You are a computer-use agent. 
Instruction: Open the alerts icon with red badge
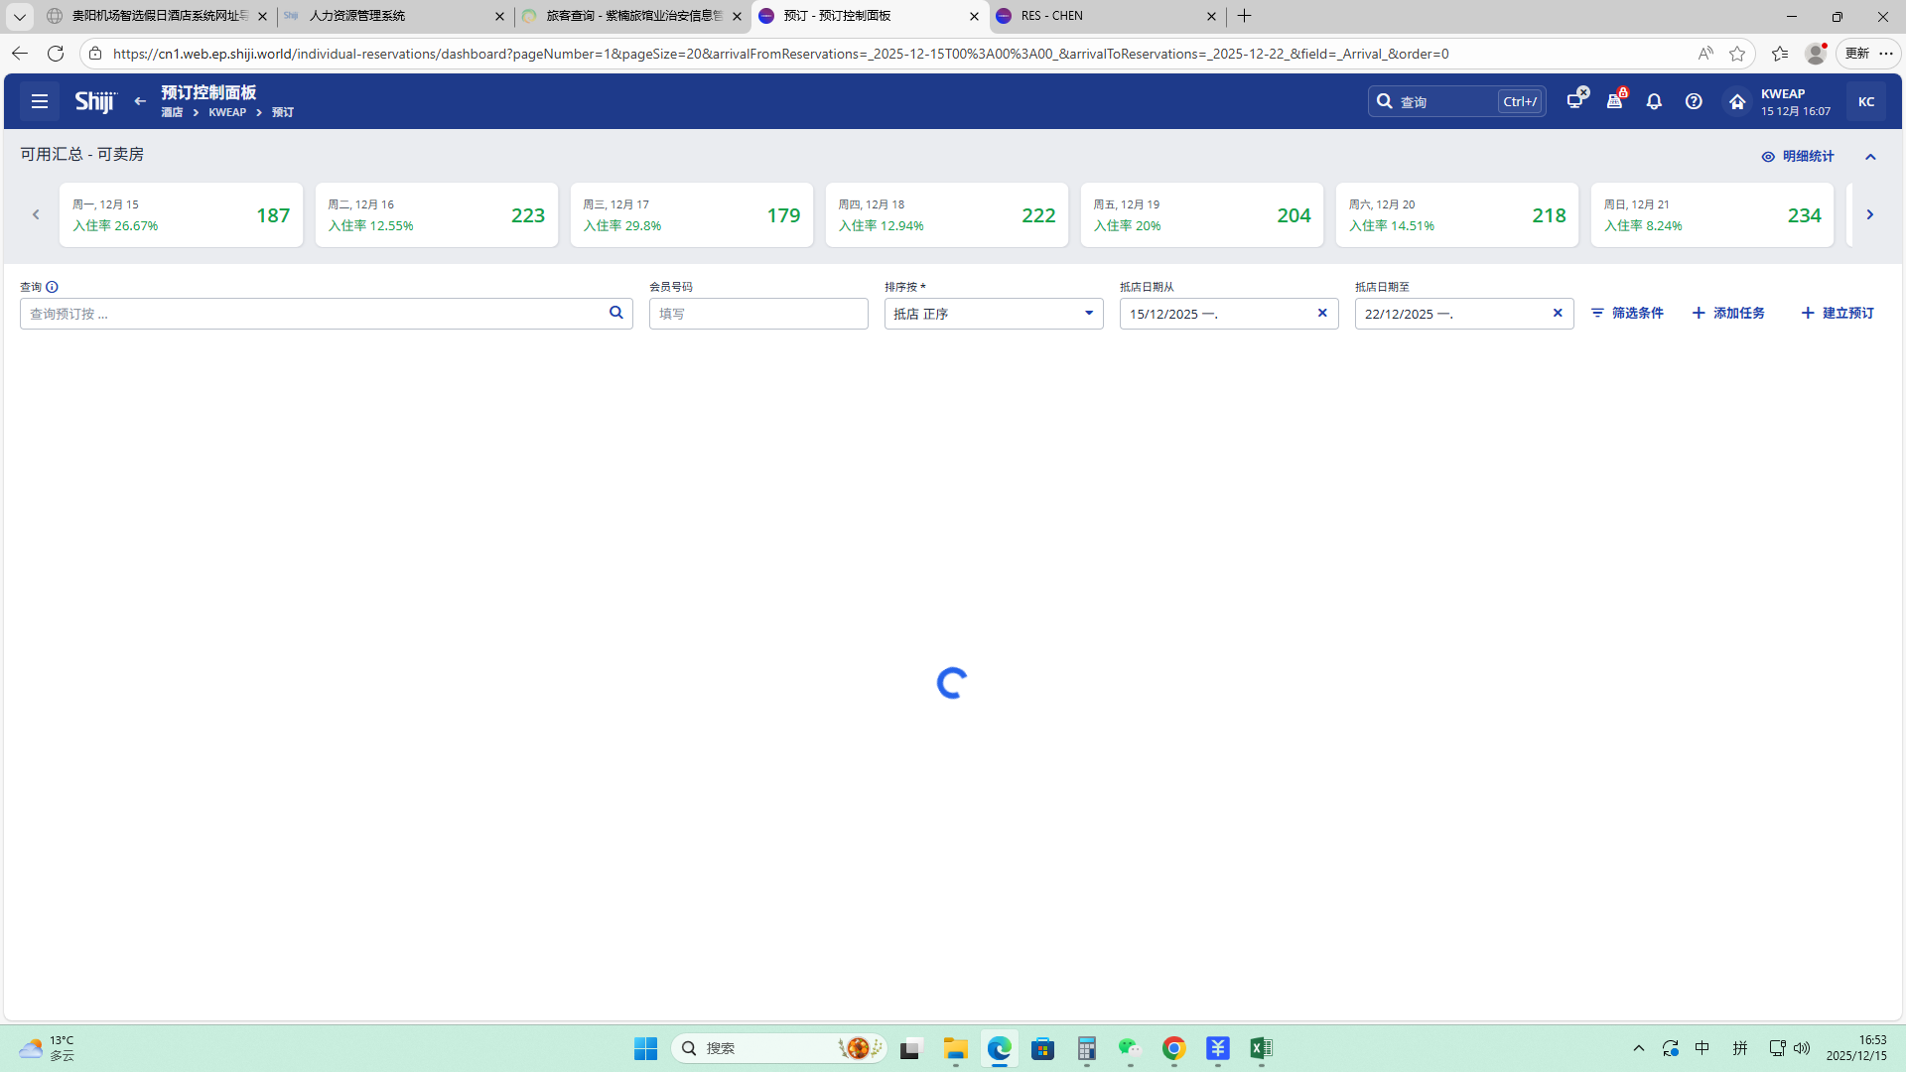[1615, 101]
